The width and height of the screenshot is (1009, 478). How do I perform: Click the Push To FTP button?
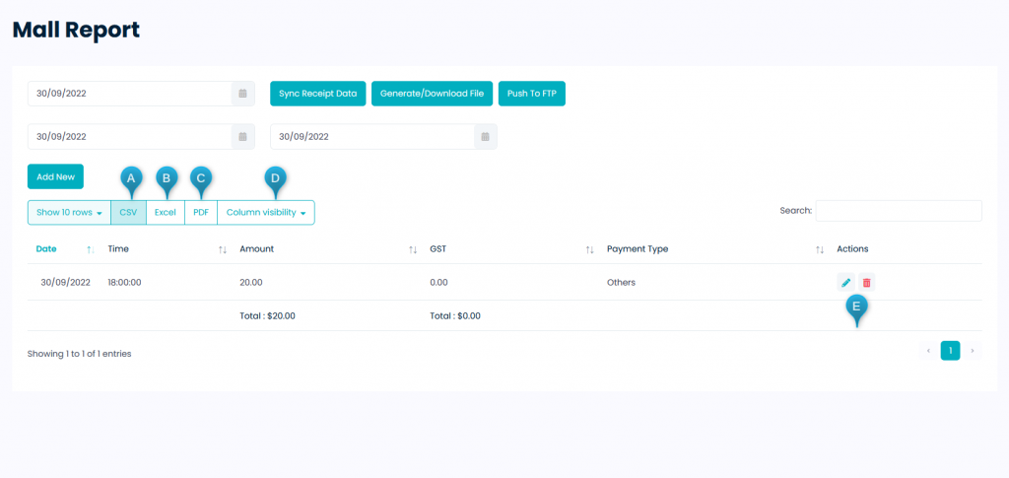[x=531, y=94]
